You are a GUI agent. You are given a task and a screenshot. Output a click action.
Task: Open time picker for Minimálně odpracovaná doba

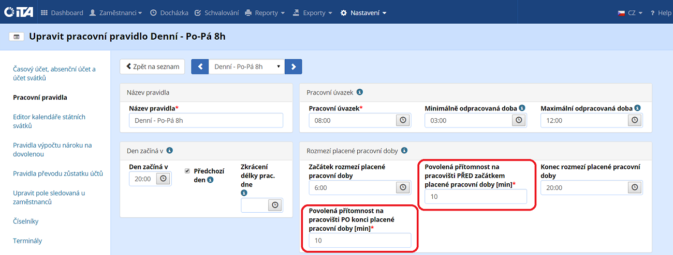click(x=519, y=120)
